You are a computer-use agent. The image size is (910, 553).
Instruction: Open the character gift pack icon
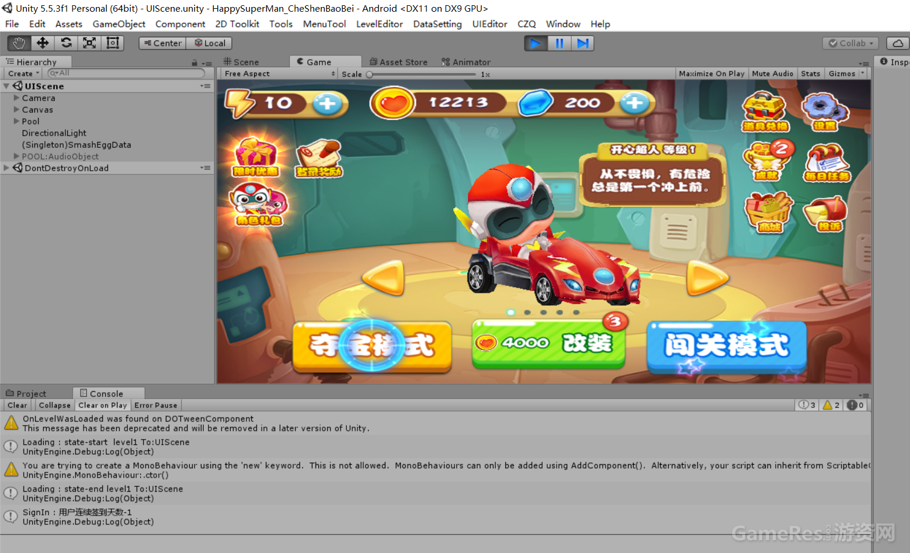(x=259, y=205)
